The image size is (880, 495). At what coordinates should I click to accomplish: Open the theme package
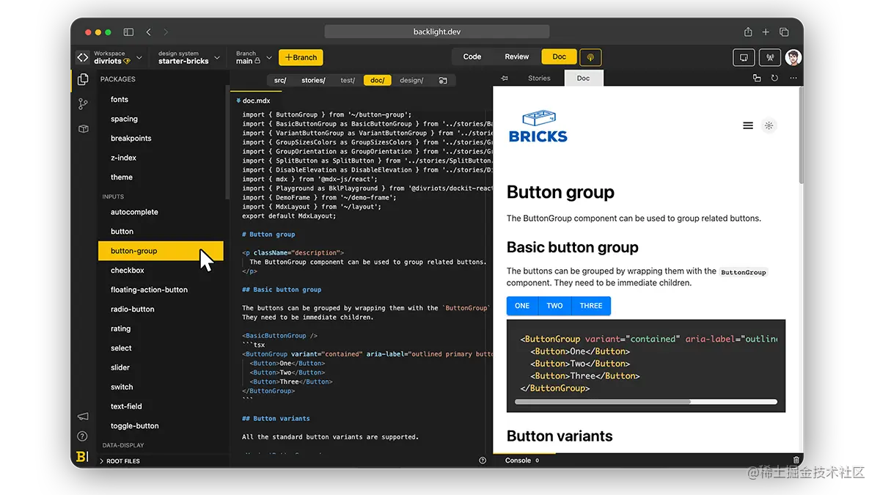tap(122, 177)
